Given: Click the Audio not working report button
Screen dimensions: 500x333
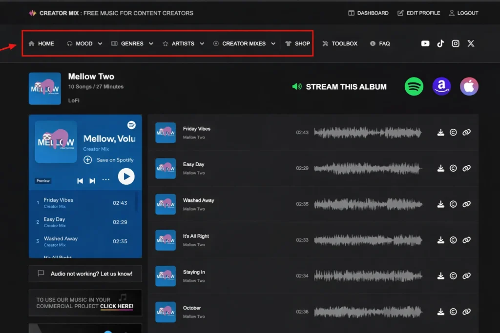Looking at the screenshot, I should [x=85, y=274].
